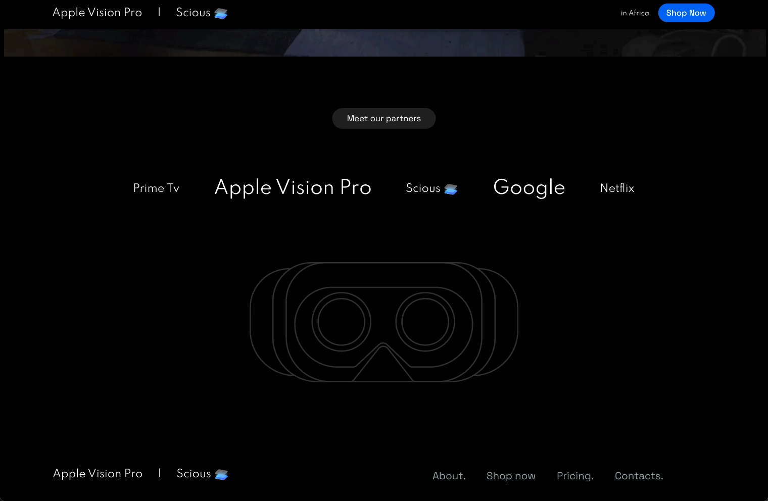Select the Netflix partner name

(x=617, y=188)
